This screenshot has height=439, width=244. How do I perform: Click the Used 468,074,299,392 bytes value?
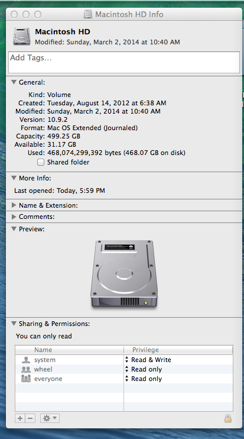116,153
